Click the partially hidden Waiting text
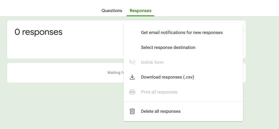The image size is (279, 129). (114, 73)
